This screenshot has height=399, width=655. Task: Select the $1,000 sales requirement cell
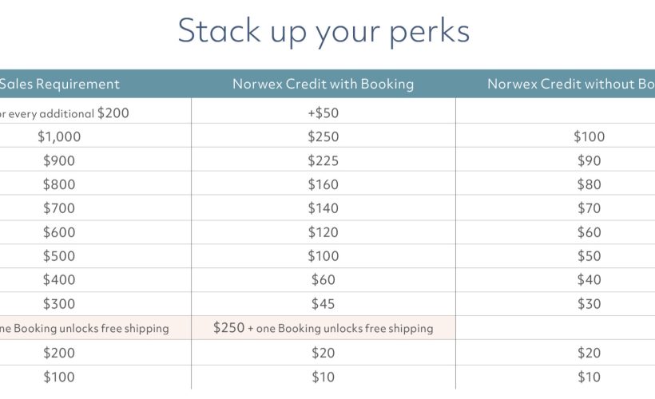coord(59,137)
